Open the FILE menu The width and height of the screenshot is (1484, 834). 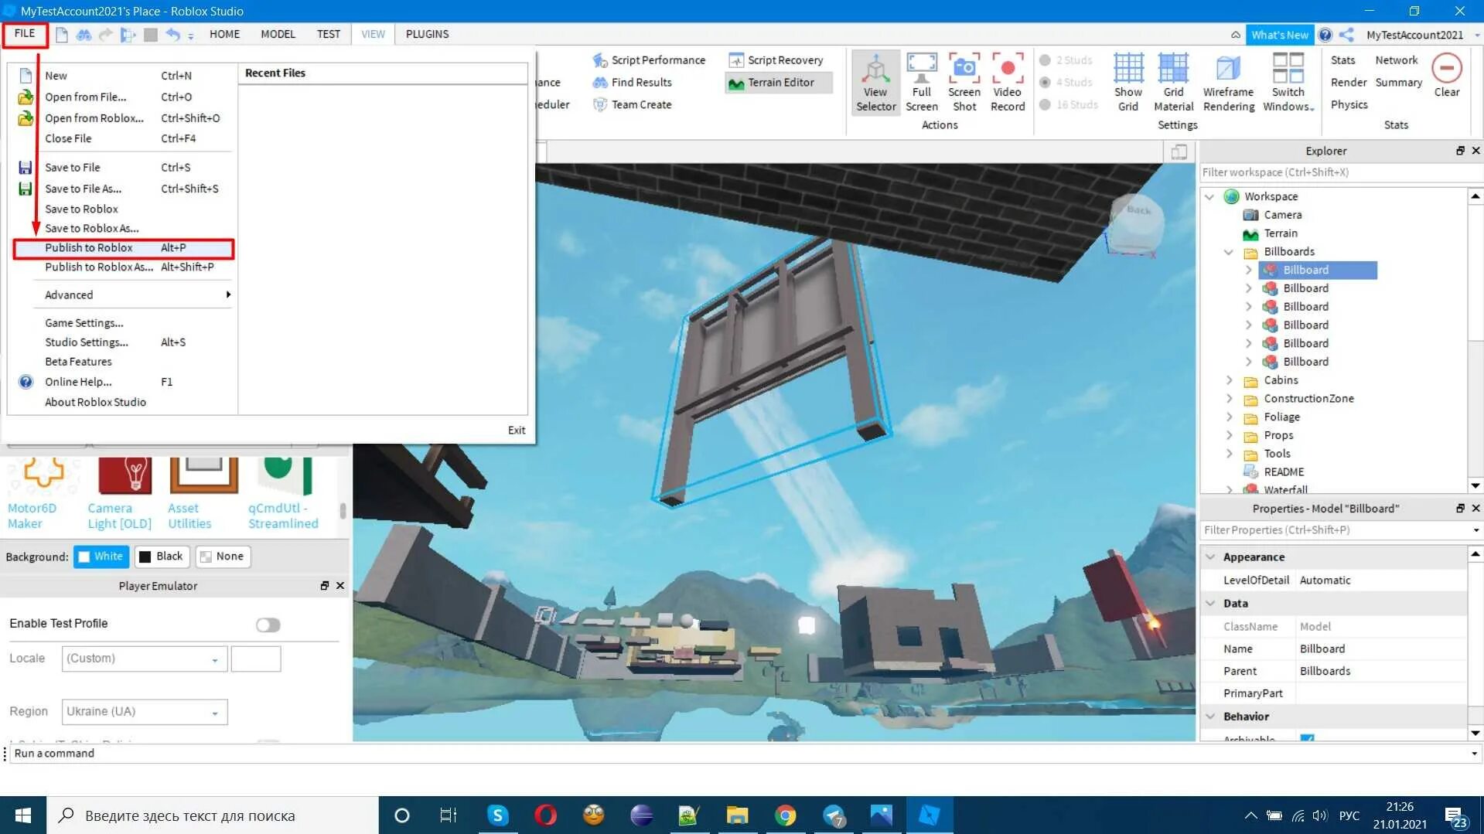coord(25,34)
